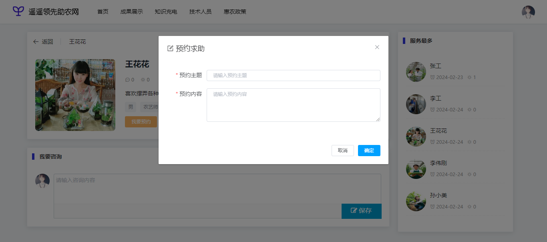Click the sprout logo icon in header
Viewport: 547px width, 242px height.
tap(18, 11)
